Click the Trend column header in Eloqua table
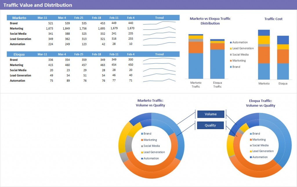 point(159,54)
